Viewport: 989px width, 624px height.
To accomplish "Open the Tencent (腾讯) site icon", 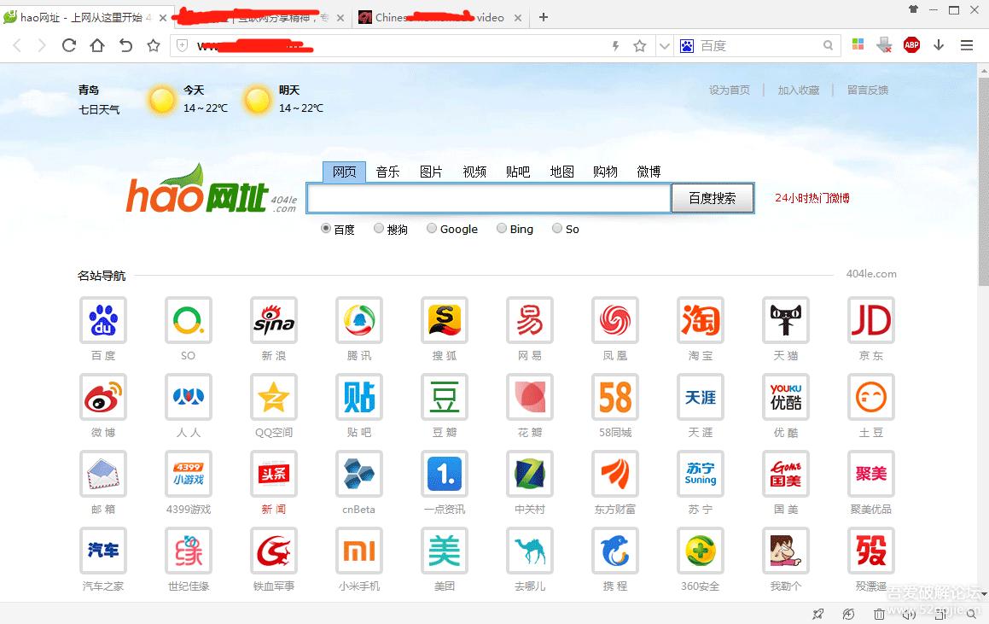I will 359,320.
